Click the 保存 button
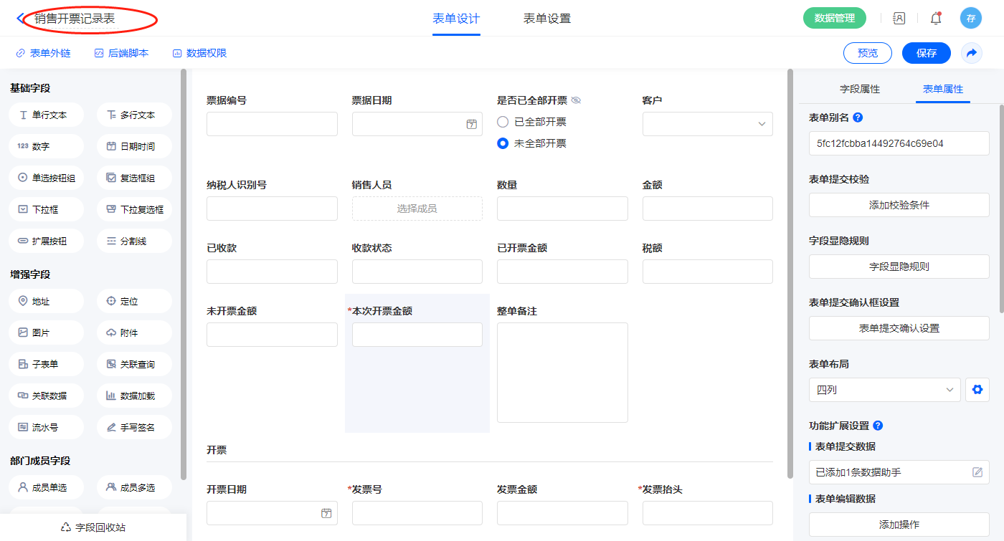This screenshot has height=541, width=1004. pos(926,53)
